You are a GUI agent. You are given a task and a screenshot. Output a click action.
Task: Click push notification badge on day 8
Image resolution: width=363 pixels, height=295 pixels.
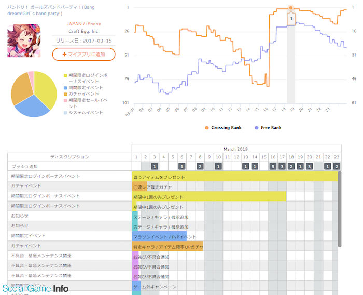click(200, 166)
